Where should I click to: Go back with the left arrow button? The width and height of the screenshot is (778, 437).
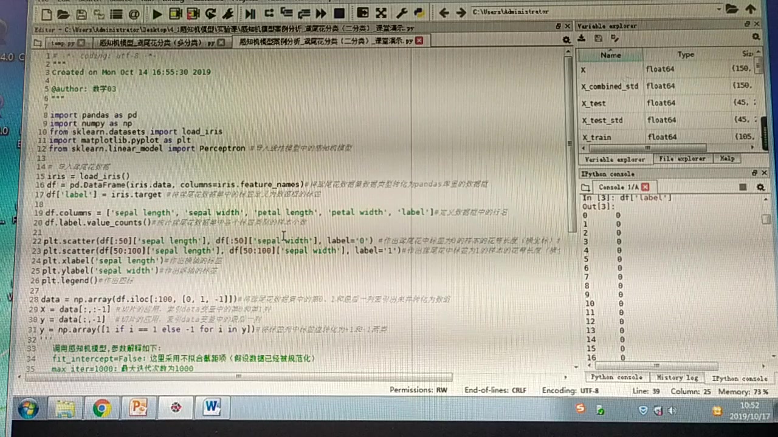tap(444, 13)
